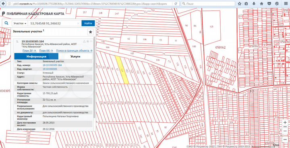The width and height of the screenshot is (290, 148).
Task: Click the magnifier search icon in map panel
Action: (6, 23)
